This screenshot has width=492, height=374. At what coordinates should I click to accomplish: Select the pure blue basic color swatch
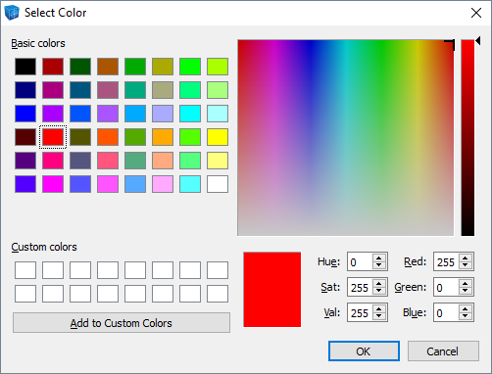point(25,114)
